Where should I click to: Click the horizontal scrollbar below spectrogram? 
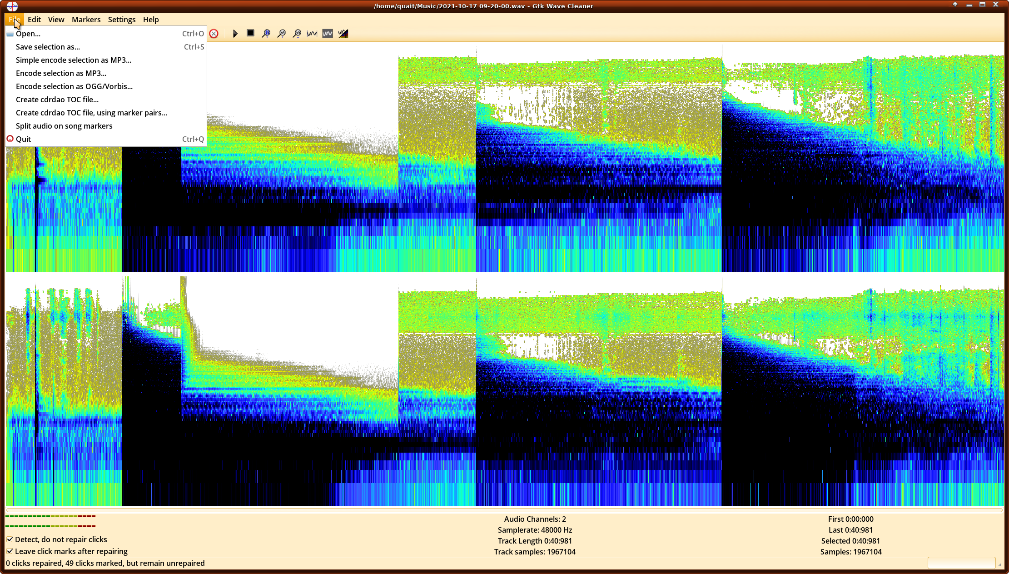[x=504, y=510]
